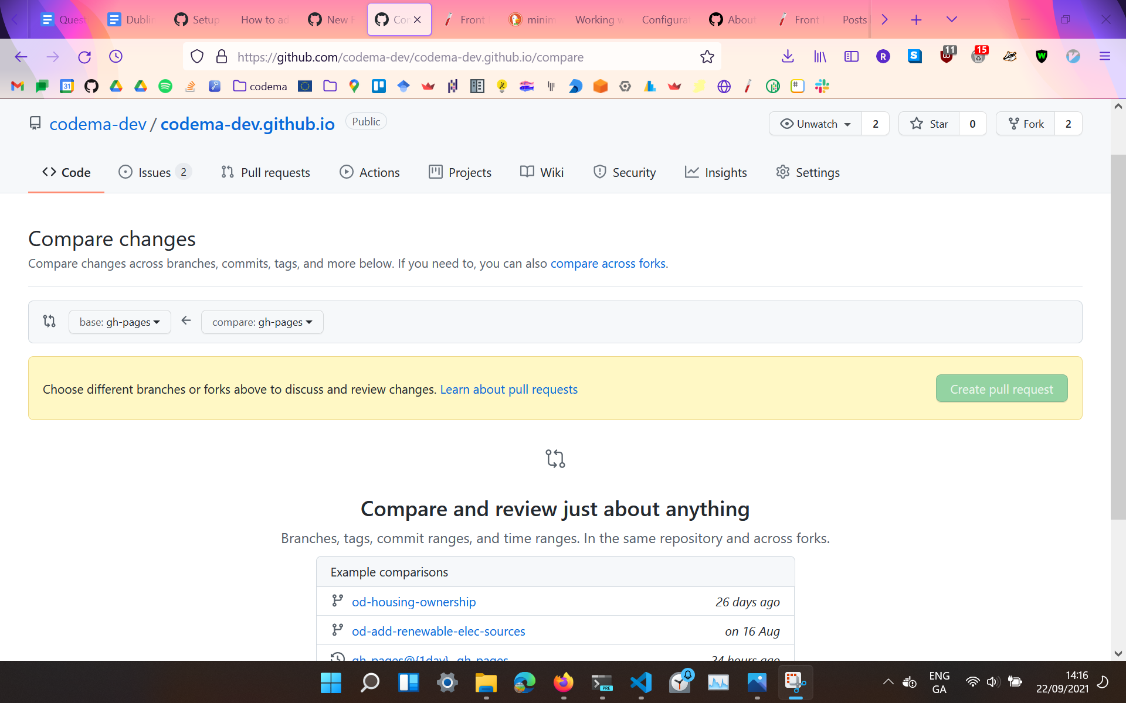Expand the list of all browser tabs

tap(951, 19)
